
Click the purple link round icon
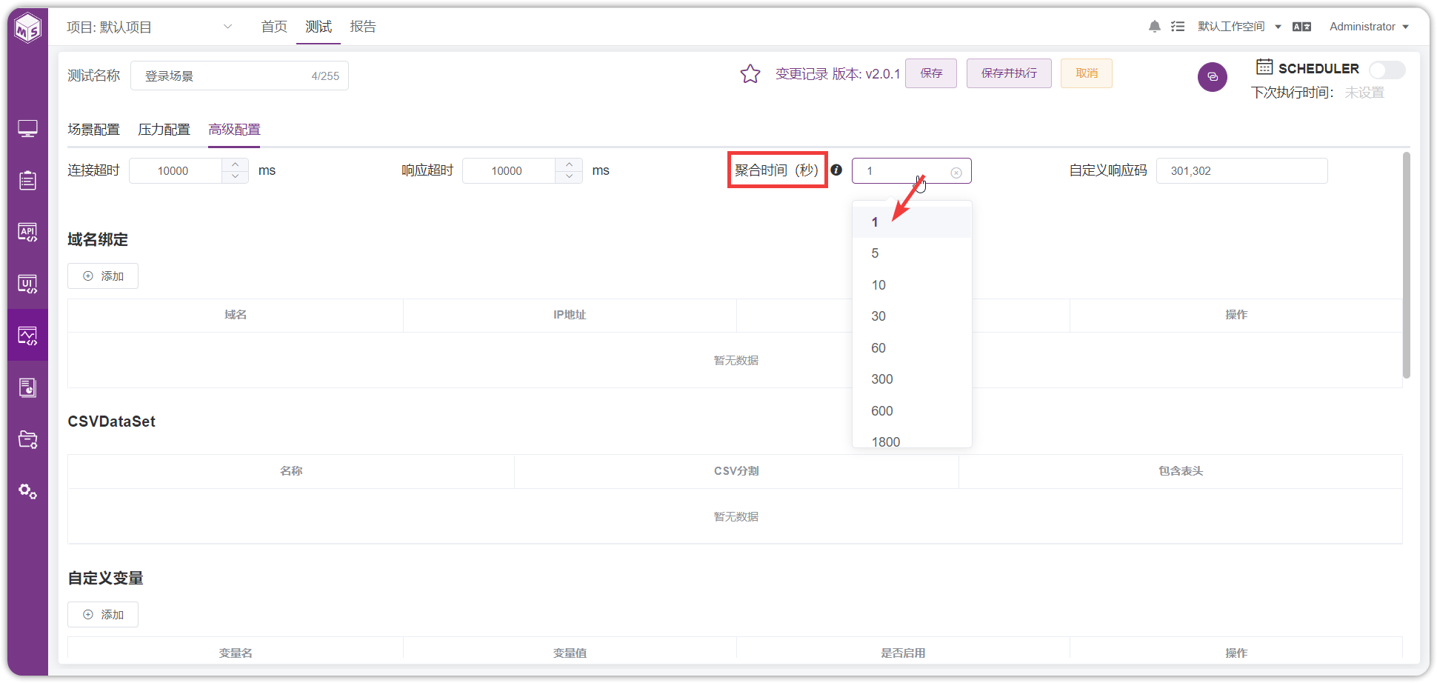pyautogui.click(x=1212, y=77)
